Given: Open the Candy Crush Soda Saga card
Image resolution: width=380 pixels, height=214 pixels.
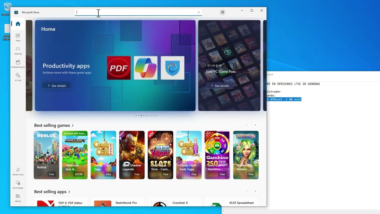Looking at the screenshot, I should (x=189, y=155).
